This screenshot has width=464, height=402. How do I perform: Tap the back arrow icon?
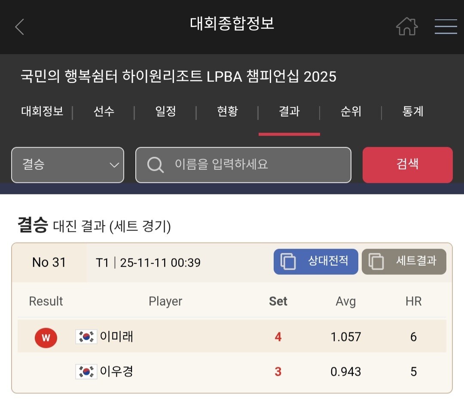[19, 27]
